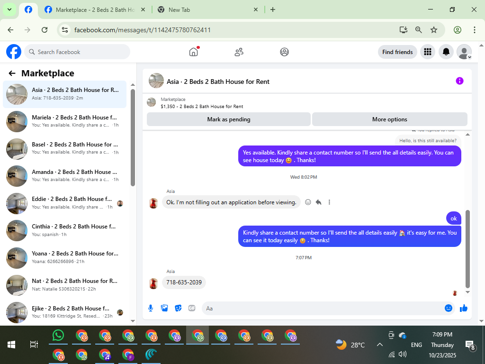Attach a file with the photo icon
485x364 pixels.
click(164, 308)
